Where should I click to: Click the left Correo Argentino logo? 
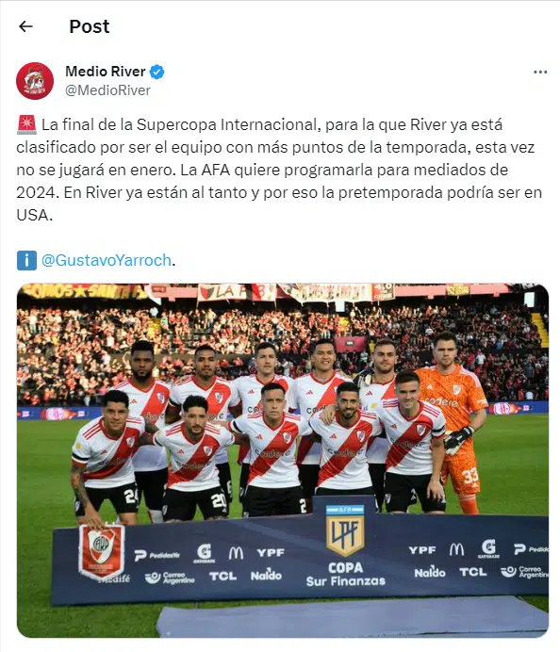(x=170, y=578)
